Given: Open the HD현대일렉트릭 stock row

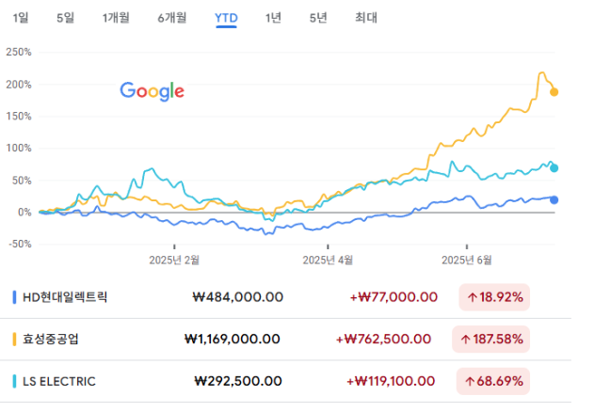Looking at the screenshot, I should (x=285, y=297).
